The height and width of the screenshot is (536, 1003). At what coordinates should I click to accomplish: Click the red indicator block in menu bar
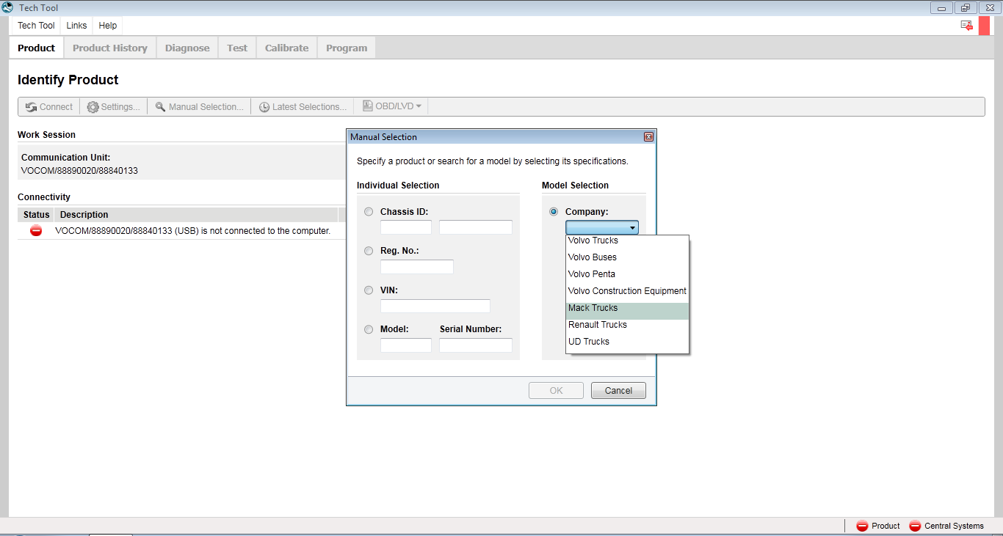(x=984, y=26)
